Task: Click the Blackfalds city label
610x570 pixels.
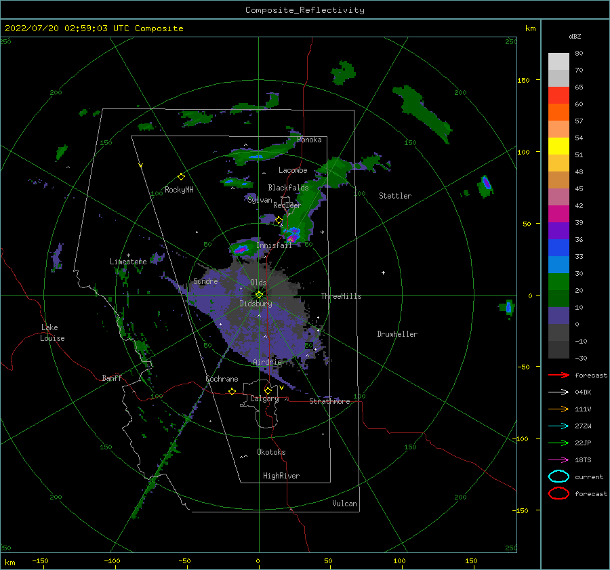Action: [288, 188]
